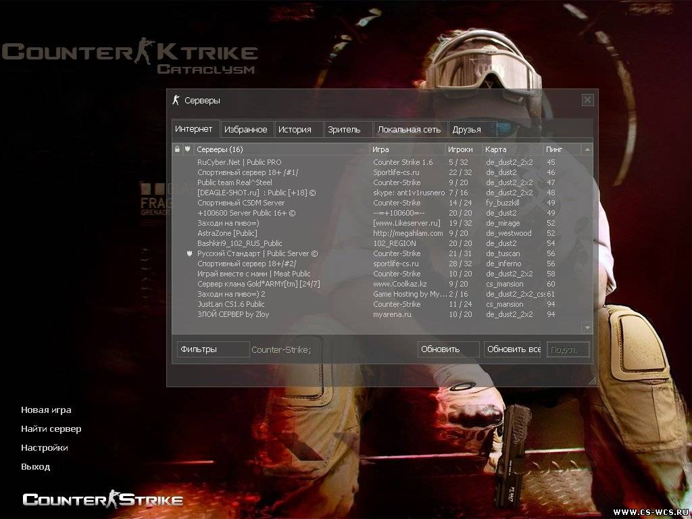Click the de_tuscan map cell
Image resolution: width=692 pixels, height=519 pixels.
click(503, 254)
